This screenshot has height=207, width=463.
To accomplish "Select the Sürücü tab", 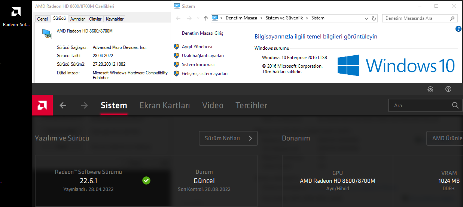I will [59, 18].
